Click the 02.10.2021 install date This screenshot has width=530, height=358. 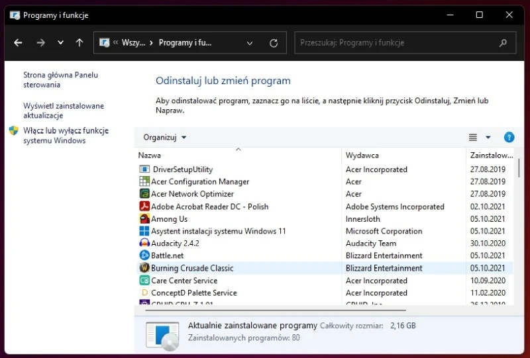pyautogui.click(x=488, y=206)
